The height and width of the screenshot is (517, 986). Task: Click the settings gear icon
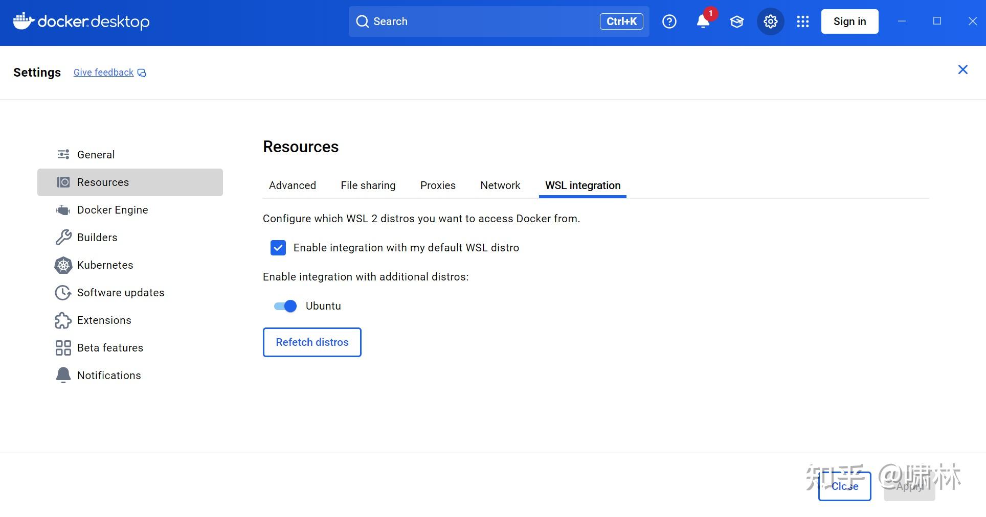click(770, 21)
